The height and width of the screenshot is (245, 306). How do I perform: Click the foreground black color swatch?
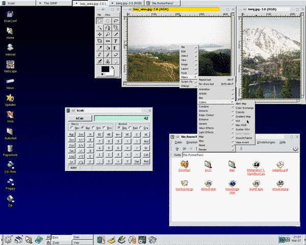(x=105, y=69)
